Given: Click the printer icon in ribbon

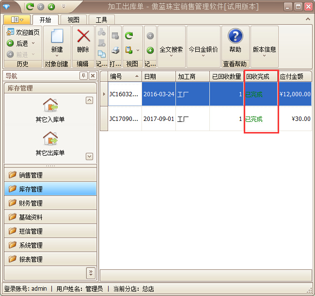Looking at the screenshot, I should [x=115, y=50].
